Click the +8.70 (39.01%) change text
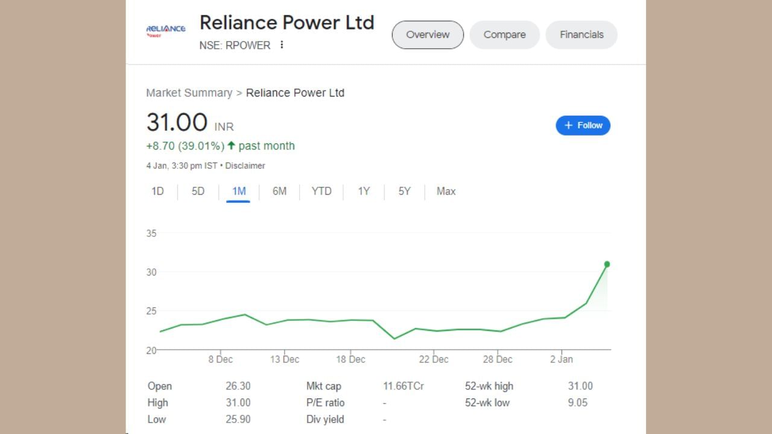Viewport: 772px width, 434px height. coord(185,146)
